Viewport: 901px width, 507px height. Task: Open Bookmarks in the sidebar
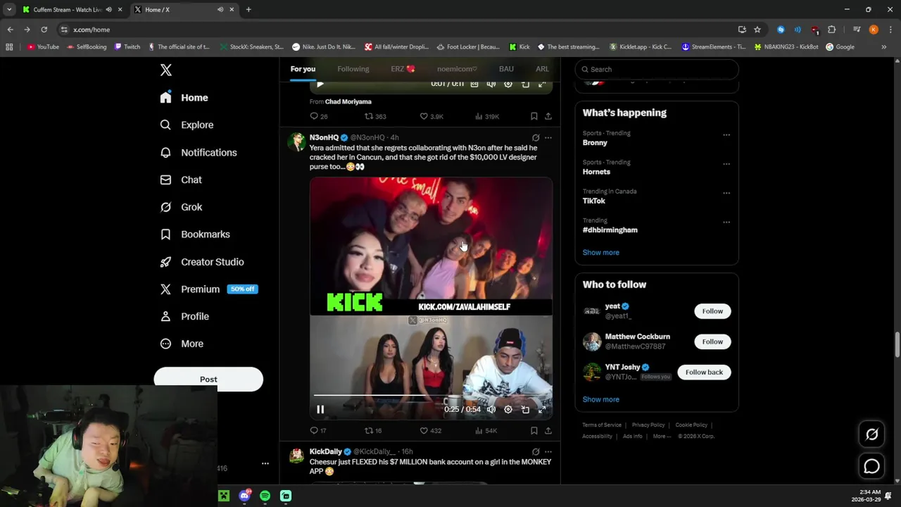[196, 234]
